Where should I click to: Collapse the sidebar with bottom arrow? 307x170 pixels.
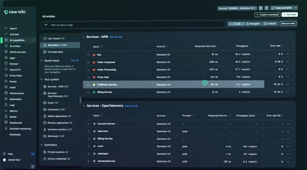[33, 166]
